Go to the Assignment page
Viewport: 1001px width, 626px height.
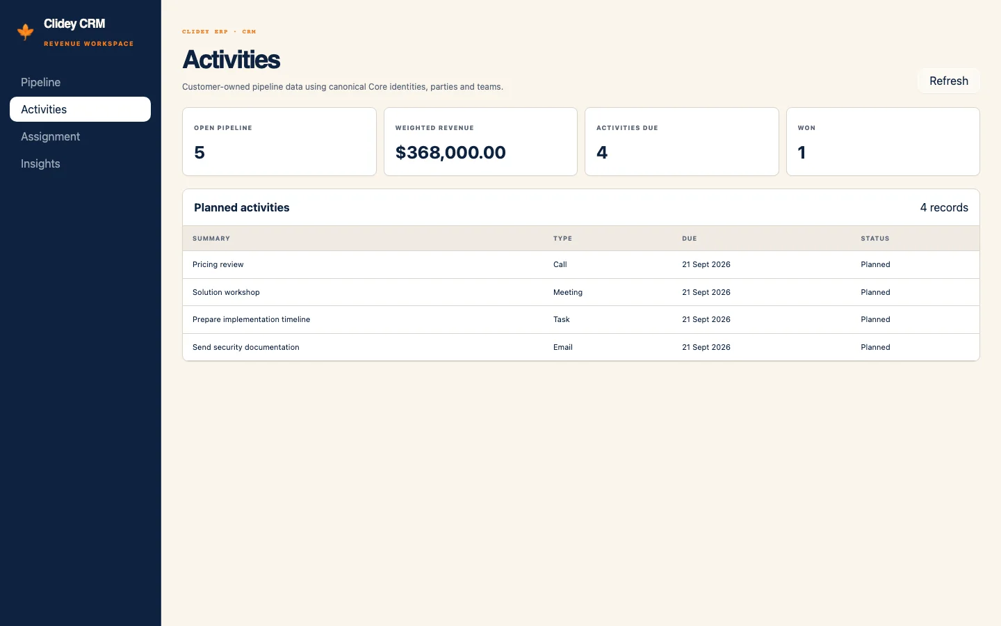[80, 136]
